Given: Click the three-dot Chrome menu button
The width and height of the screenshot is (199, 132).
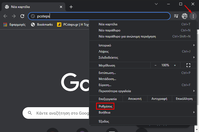Looking at the screenshot, I should pos(193,16).
